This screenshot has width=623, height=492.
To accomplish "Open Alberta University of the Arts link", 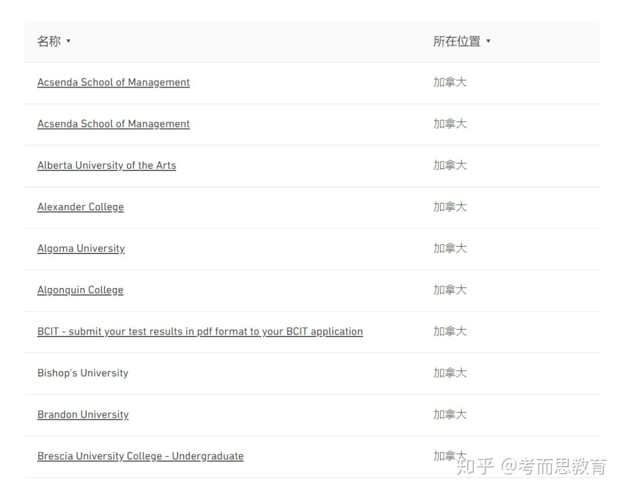I will click(107, 165).
